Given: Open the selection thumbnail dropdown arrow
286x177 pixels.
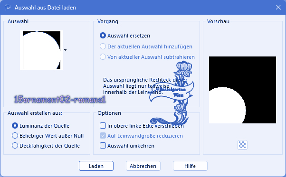Looking at the screenshot, I should tap(65, 50).
